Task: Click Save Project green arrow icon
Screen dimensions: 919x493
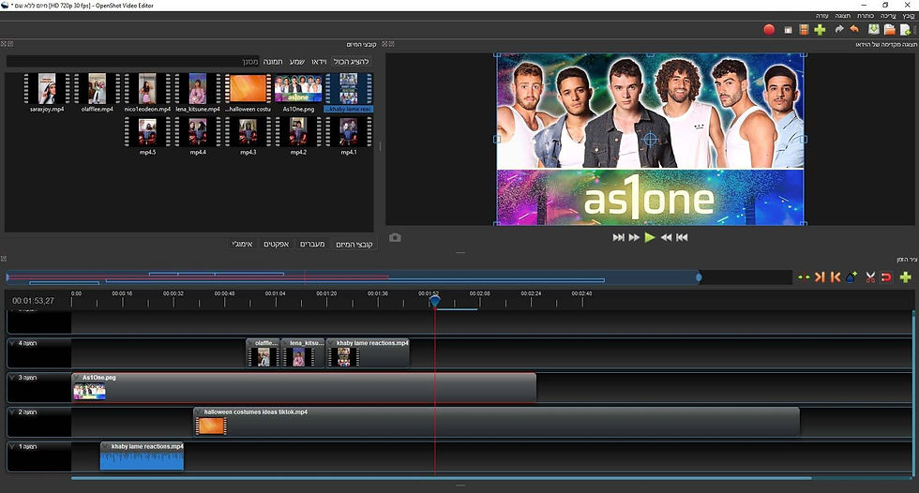Action: [873, 29]
